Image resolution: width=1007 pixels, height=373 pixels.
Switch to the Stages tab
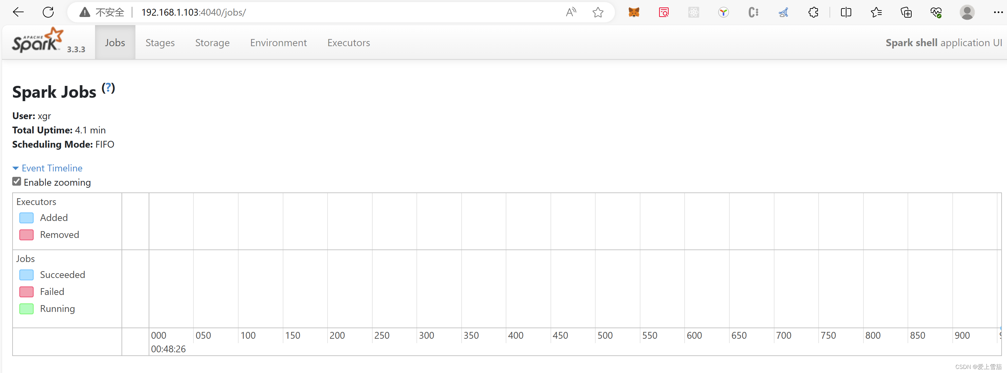[160, 43]
